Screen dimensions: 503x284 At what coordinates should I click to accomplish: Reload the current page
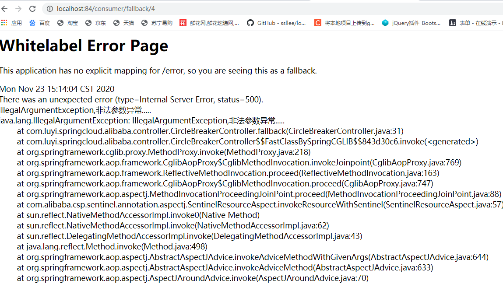[32, 9]
